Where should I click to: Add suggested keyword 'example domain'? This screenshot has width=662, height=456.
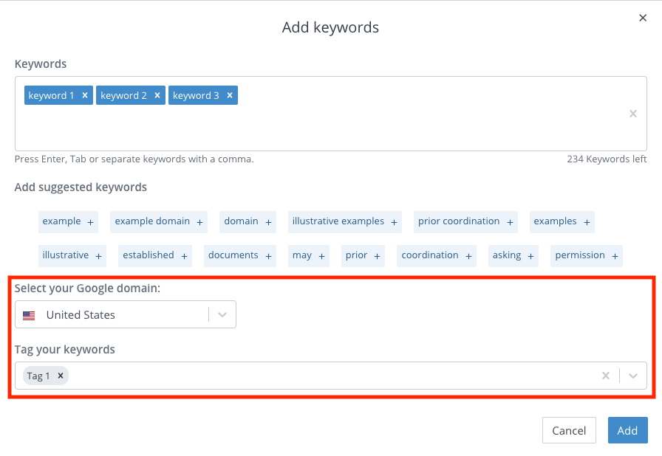coord(159,221)
